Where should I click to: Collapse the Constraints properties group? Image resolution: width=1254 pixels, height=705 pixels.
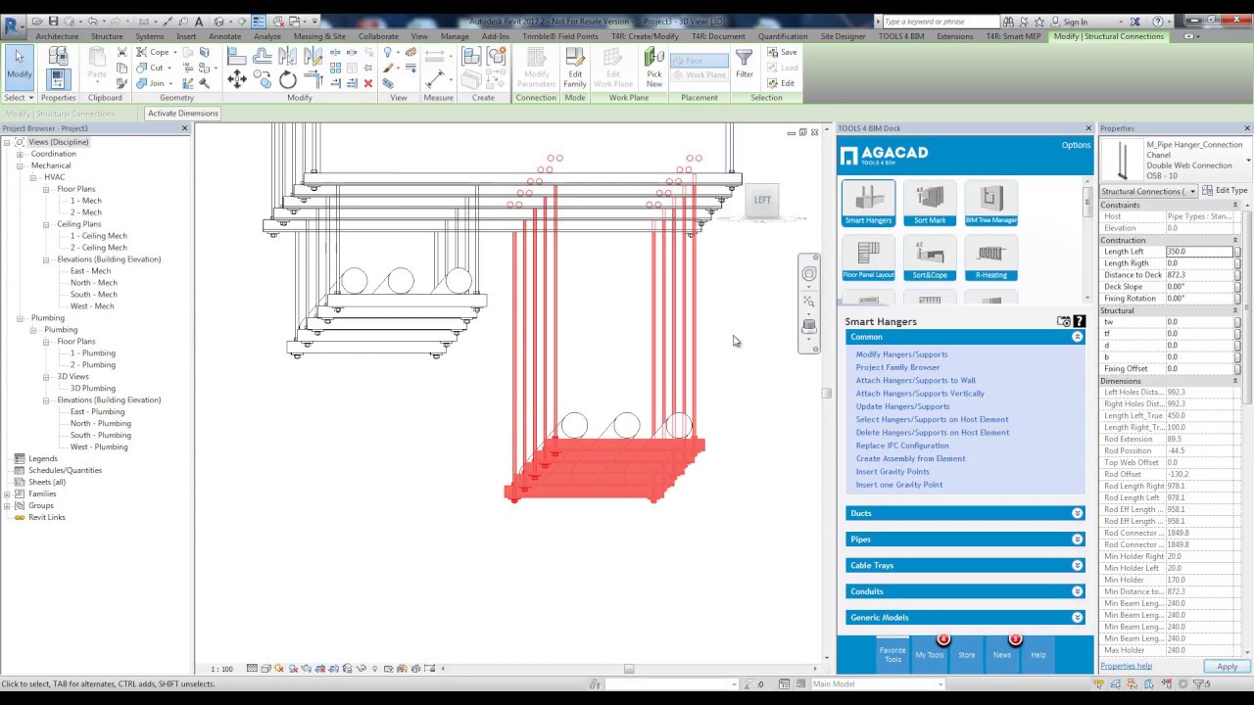(x=1235, y=205)
